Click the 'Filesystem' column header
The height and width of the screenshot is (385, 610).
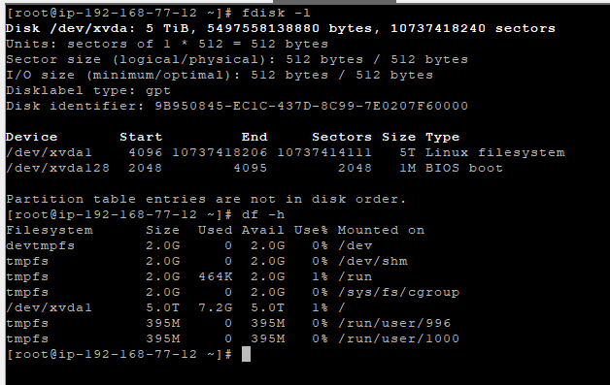49,231
